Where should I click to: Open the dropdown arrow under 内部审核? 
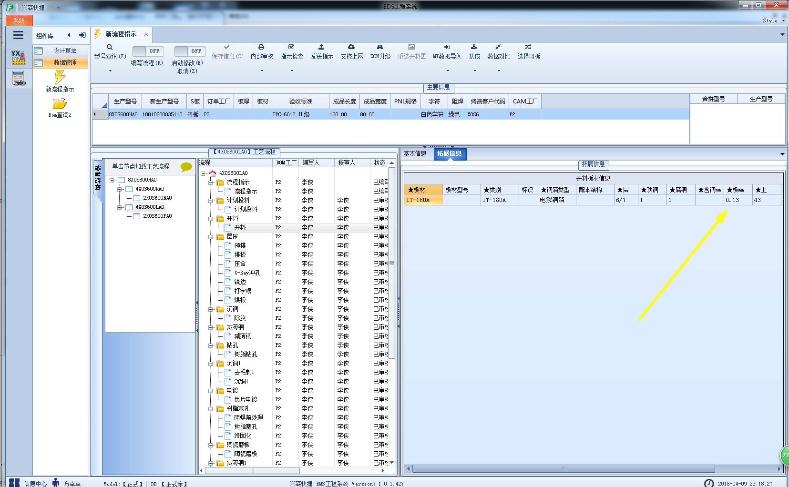(x=262, y=71)
